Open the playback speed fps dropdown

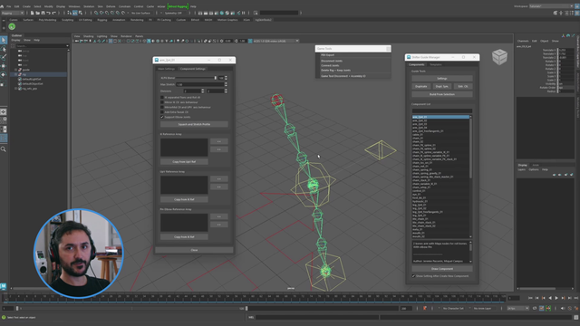pyautogui.click(x=517, y=308)
